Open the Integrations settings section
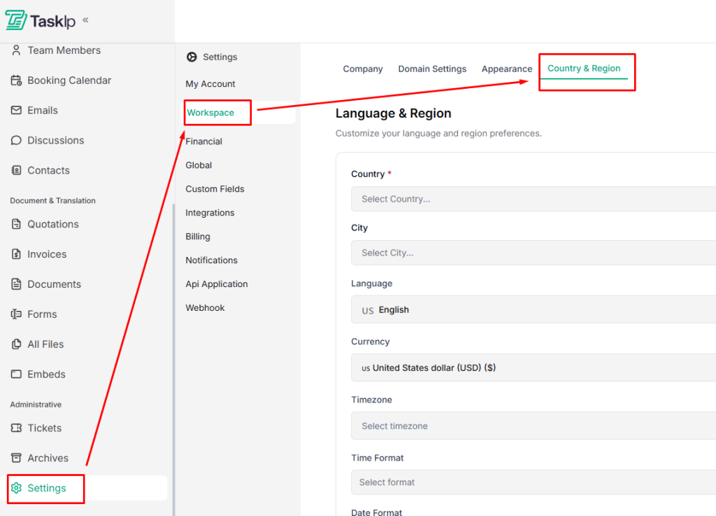Image resolution: width=716 pixels, height=516 pixels. (x=210, y=213)
